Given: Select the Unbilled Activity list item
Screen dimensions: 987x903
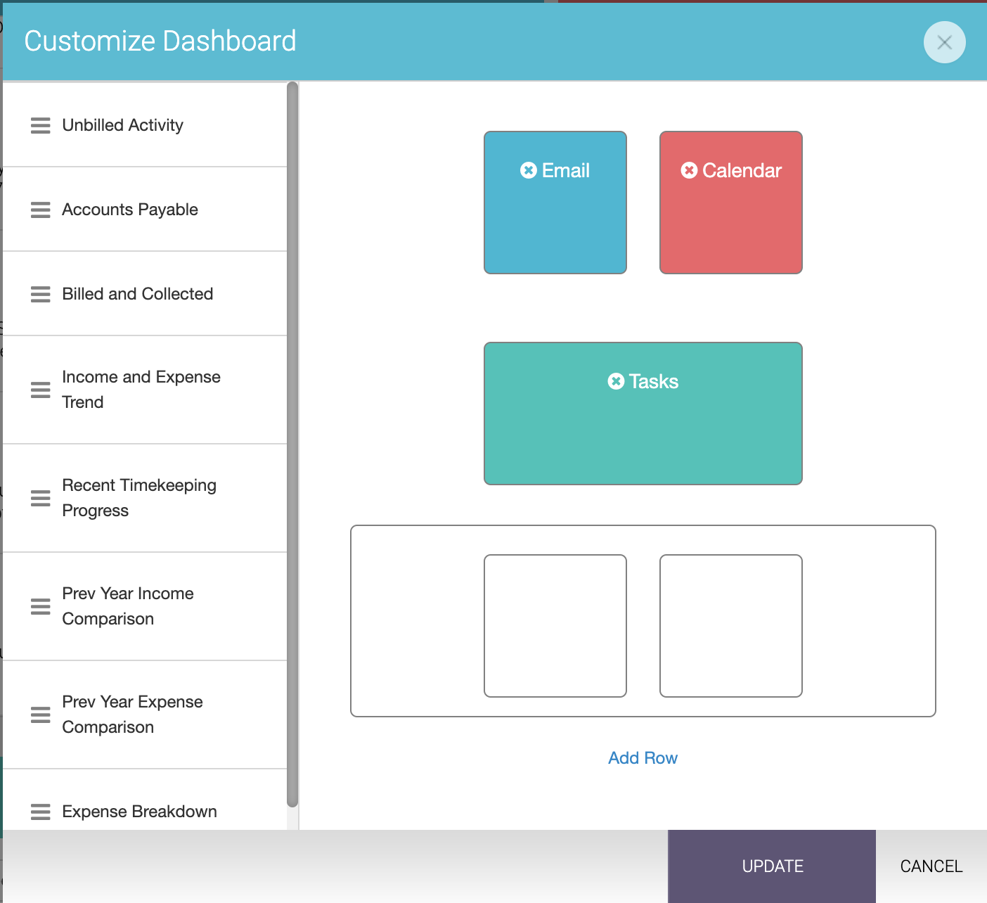Looking at the screenshot, I should tap(145, 125).
